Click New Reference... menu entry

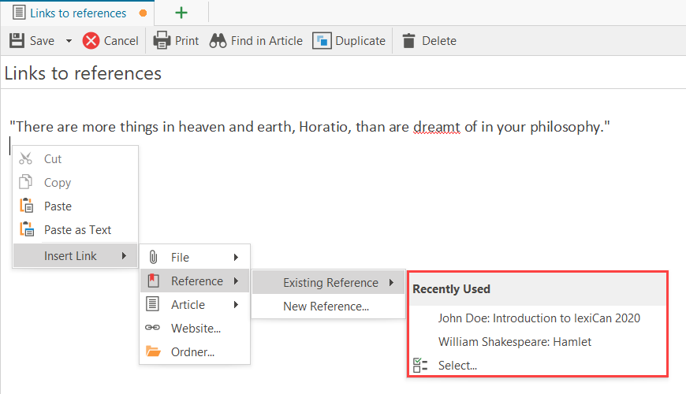tap(326, 307)
